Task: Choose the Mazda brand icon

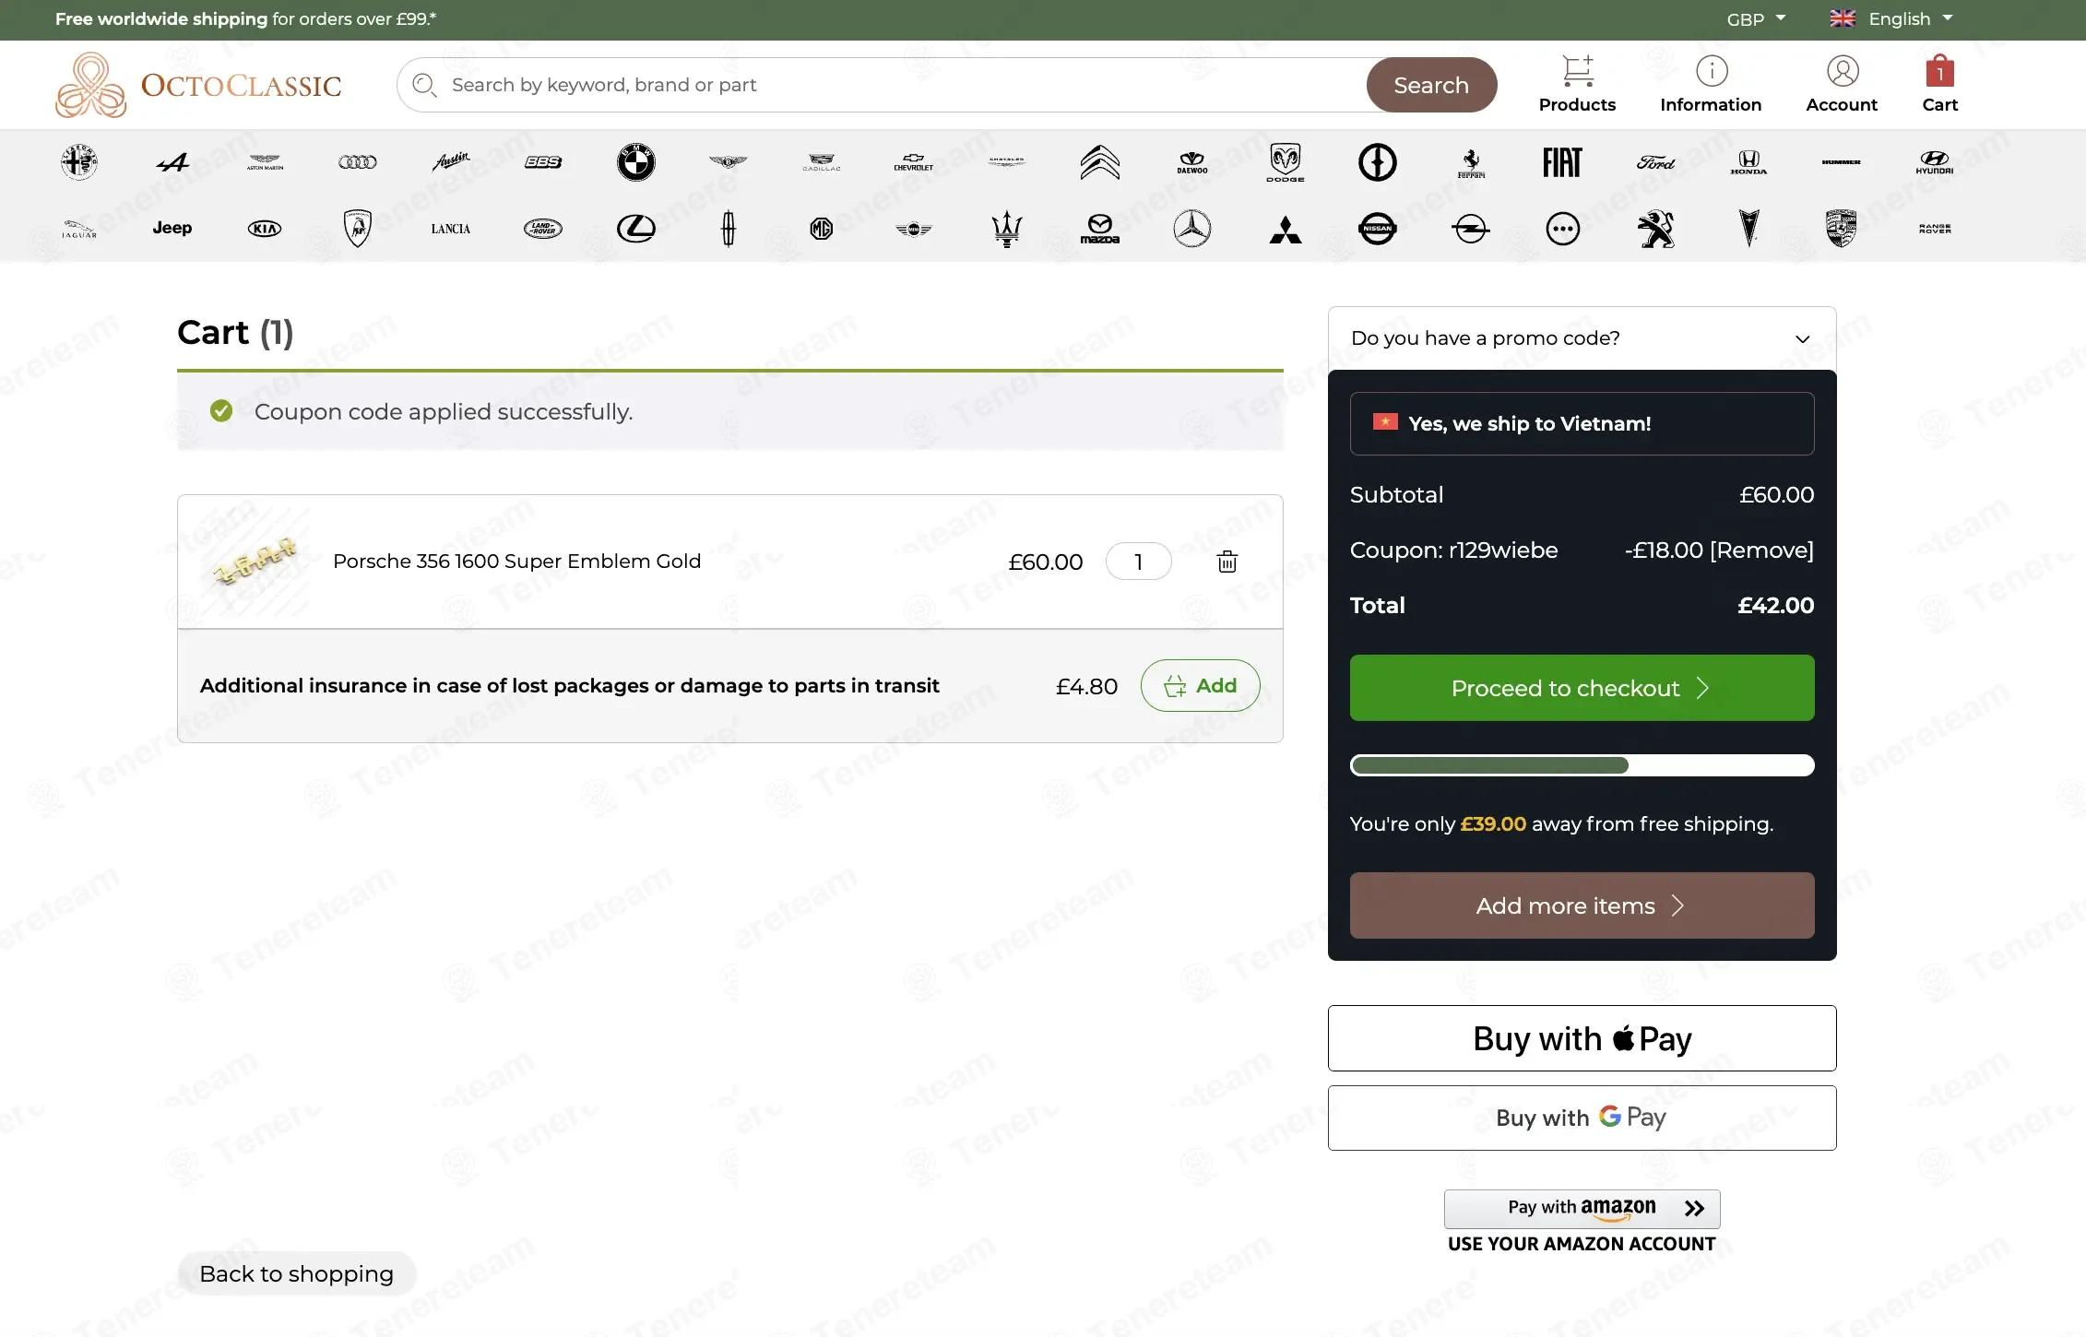Action: [x=1099, y=229]
